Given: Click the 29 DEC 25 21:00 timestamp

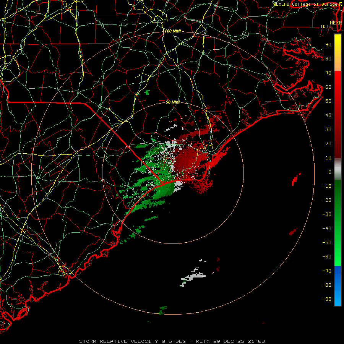Looking at the screenshot, I should pyautogui.click(x=239, y=341).
